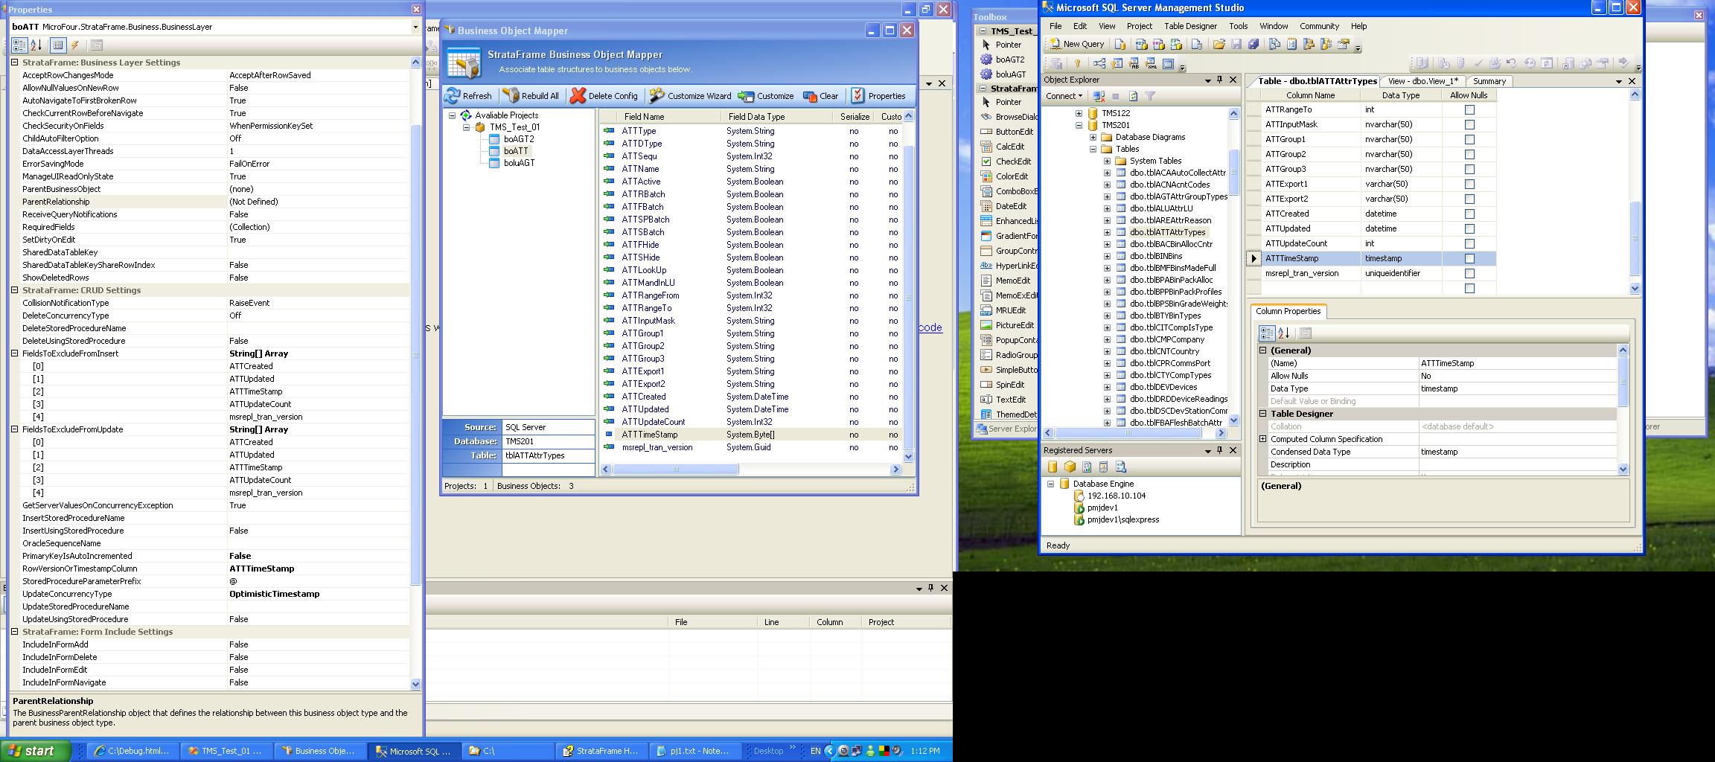Switch to the Summary tab

1489,81
